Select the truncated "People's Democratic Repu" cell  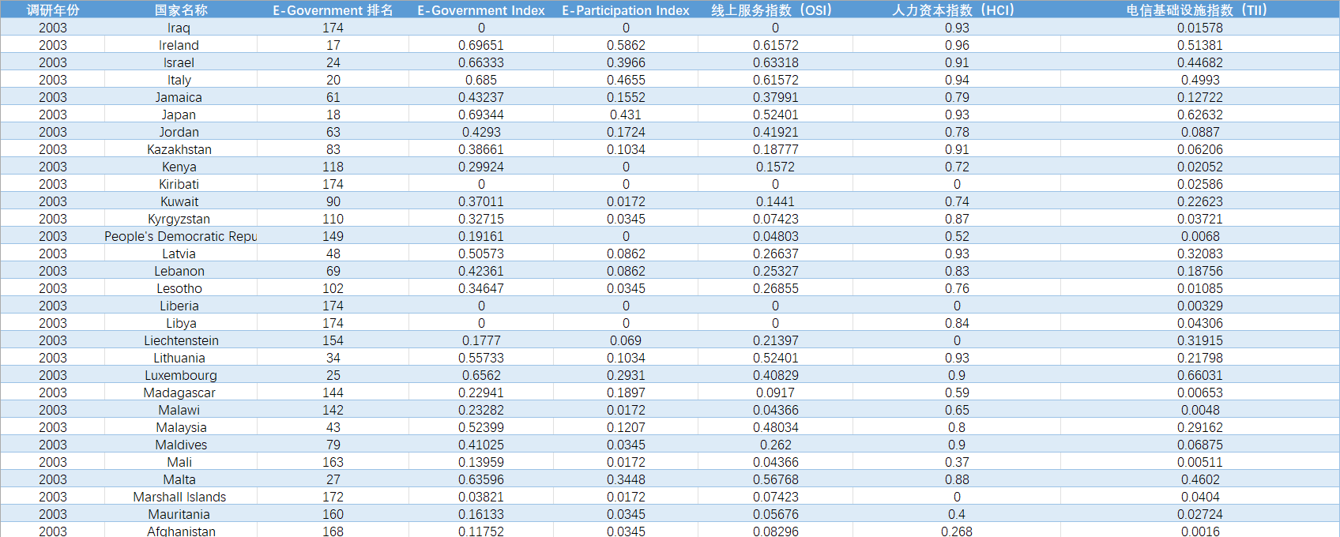pyautogui.click(x=181, y=236)
